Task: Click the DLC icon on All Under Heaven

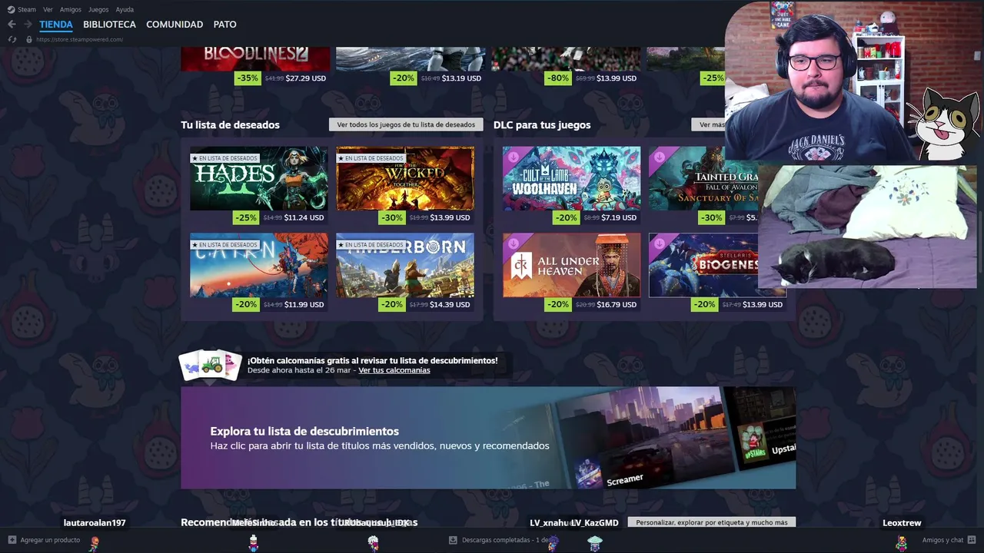Action: coord(512,243)
